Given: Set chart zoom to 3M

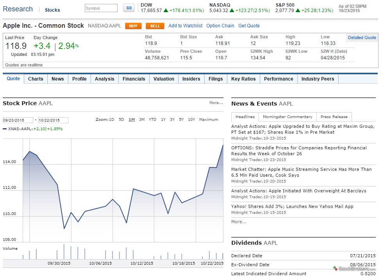Looking at the screenshot, I should (142, 120).
